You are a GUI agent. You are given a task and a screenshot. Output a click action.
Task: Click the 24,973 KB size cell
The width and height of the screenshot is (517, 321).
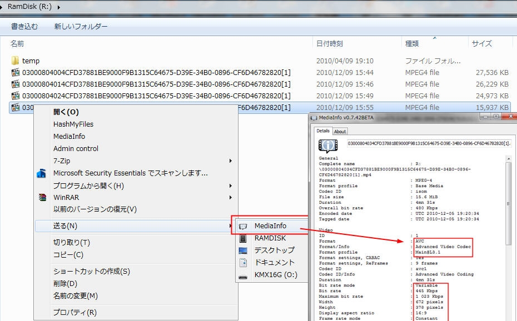492,96
